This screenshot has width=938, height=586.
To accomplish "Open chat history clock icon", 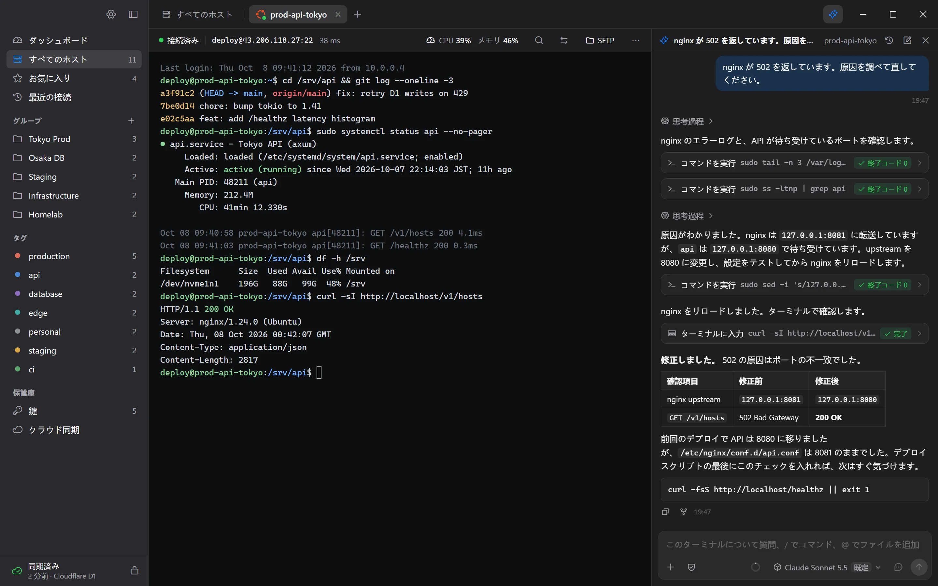I will 889,40.
